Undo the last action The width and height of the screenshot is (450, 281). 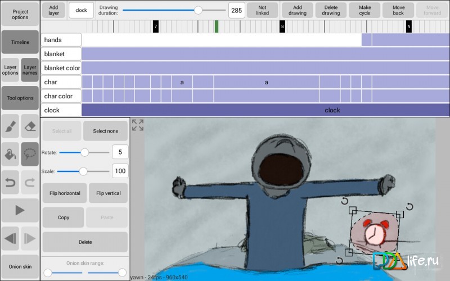click(x=10, y=182)
